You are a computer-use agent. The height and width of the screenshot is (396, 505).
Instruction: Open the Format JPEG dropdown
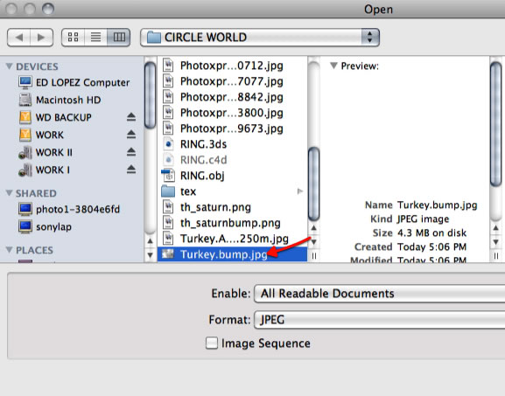(379, 320)
